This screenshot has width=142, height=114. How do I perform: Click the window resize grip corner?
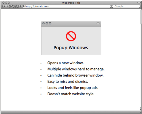click(141, 112)
